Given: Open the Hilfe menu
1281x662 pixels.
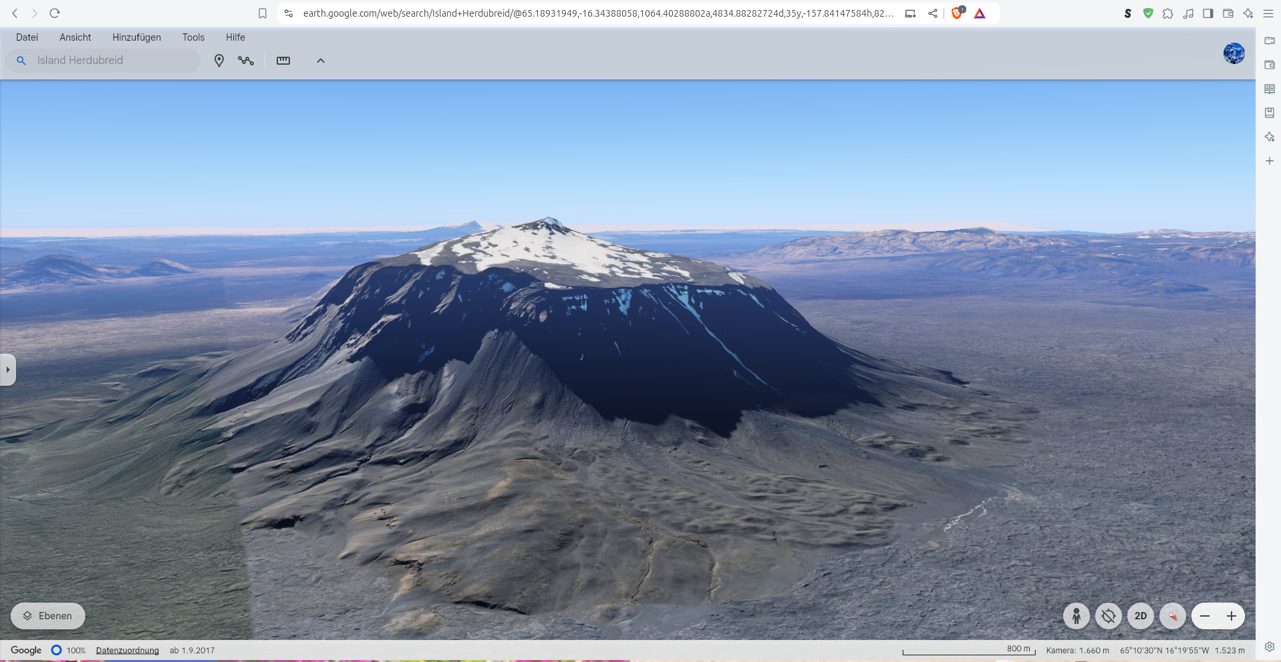Looking at the screenshot, I should click(235, 37).
